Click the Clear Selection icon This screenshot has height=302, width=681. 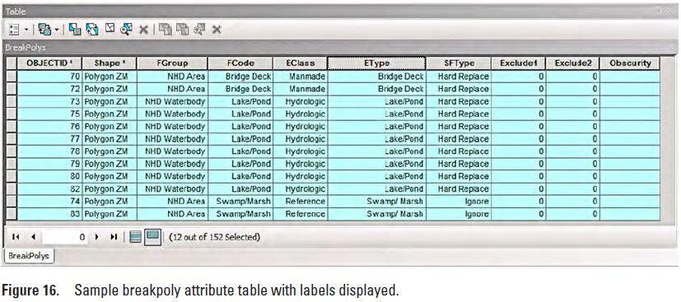tap(110, 29)
